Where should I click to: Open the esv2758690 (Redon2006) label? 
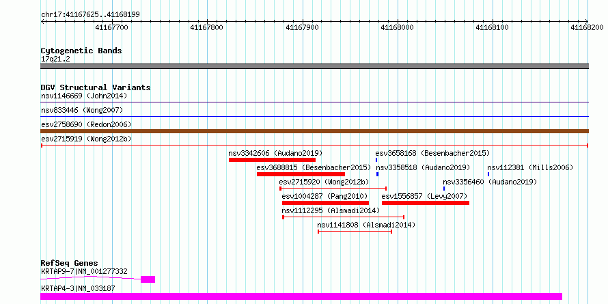tap(86, 124)
